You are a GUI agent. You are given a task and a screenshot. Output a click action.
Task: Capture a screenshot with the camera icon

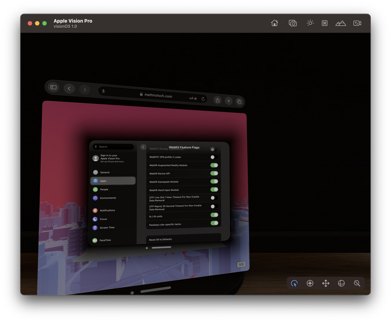[293, 23]
